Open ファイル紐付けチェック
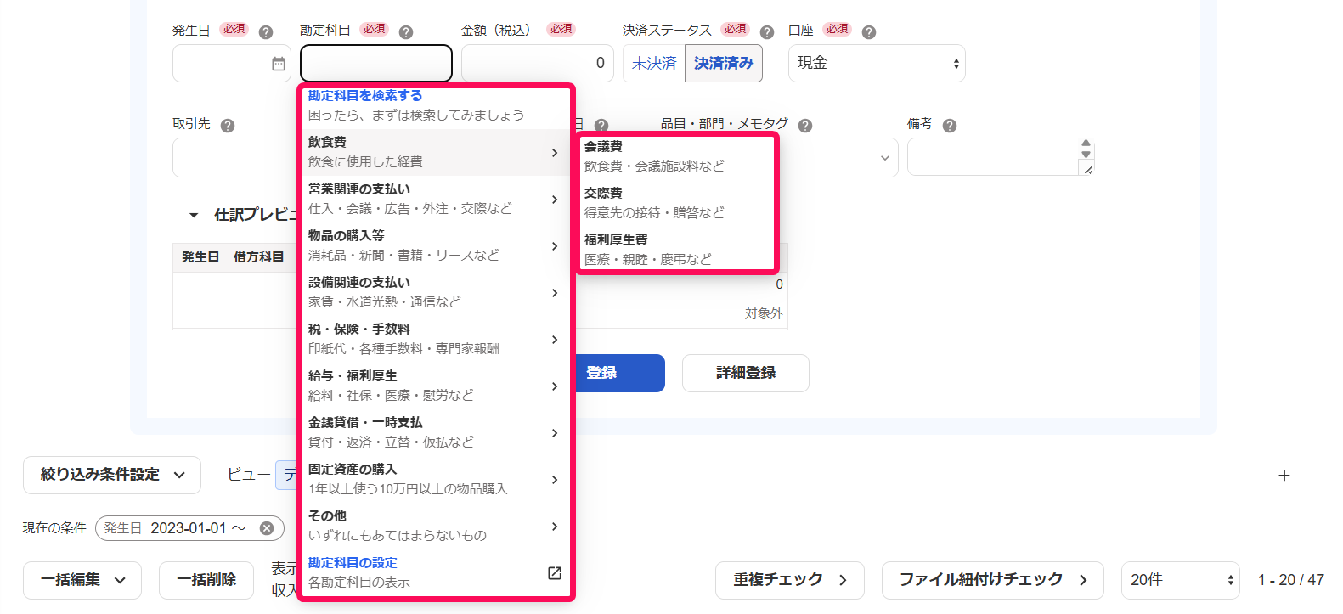Viewport: 1343px width, 614px height. (x=993, y=580)
